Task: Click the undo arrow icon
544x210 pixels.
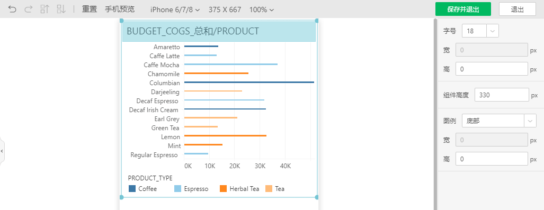Action: (x=12, y=10)
